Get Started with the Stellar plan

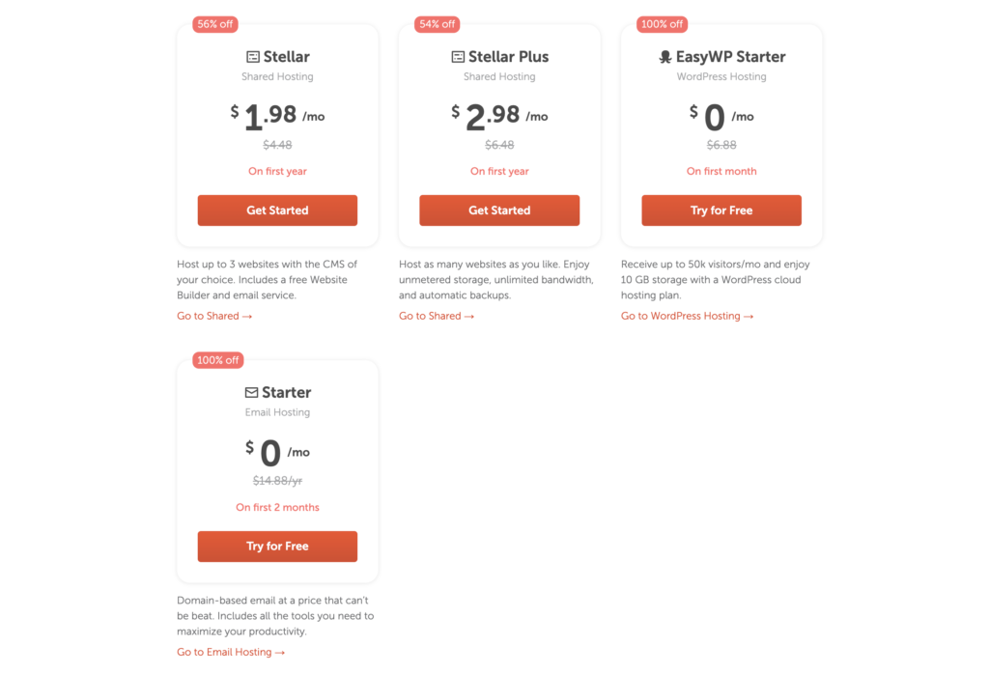(277, 211)
